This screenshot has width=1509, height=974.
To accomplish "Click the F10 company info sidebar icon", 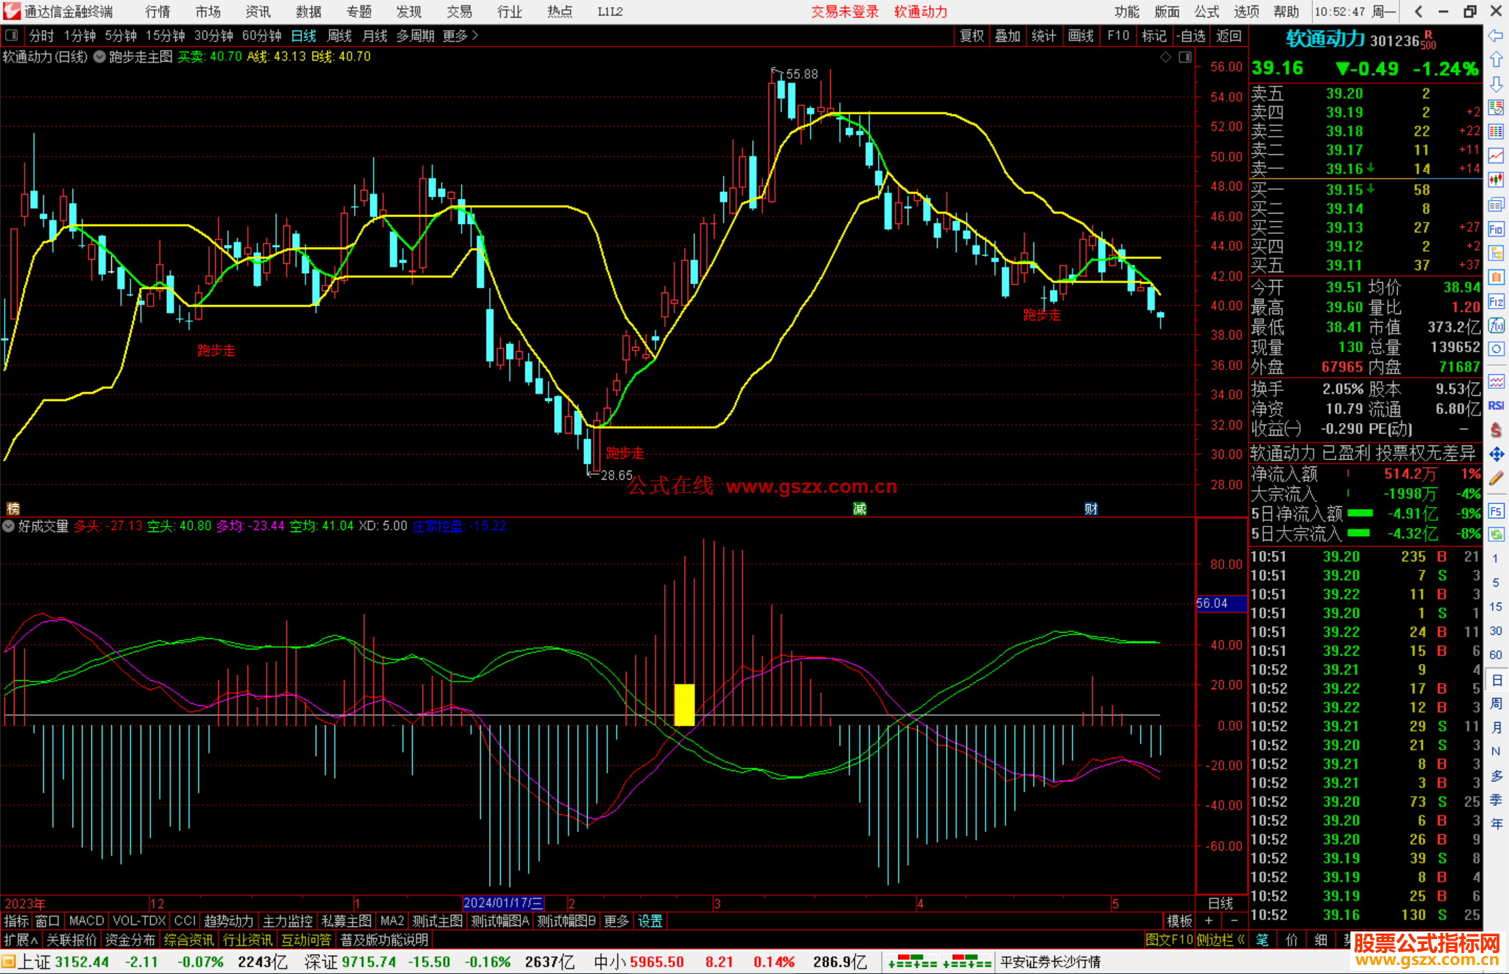I will click(x=1496, y=230).
